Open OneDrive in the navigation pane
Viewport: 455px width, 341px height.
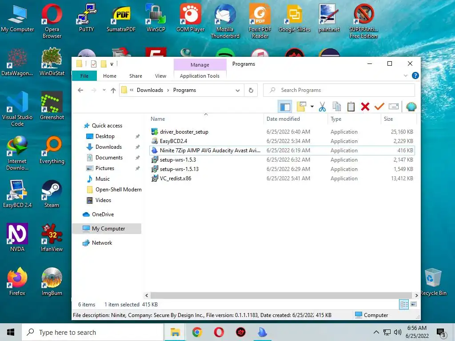tap(103, 214)
